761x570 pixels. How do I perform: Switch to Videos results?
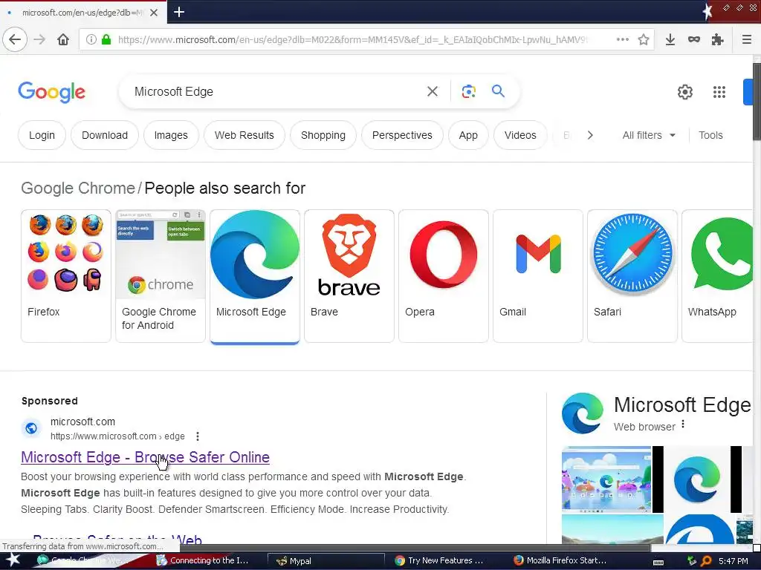(x=520, y=135)
